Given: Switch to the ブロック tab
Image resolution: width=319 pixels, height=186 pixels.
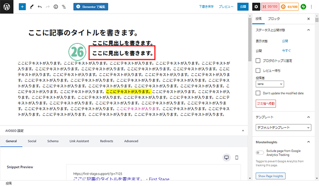Looking at the screenshot, I should pyautogui.click(x=274, y=19).
